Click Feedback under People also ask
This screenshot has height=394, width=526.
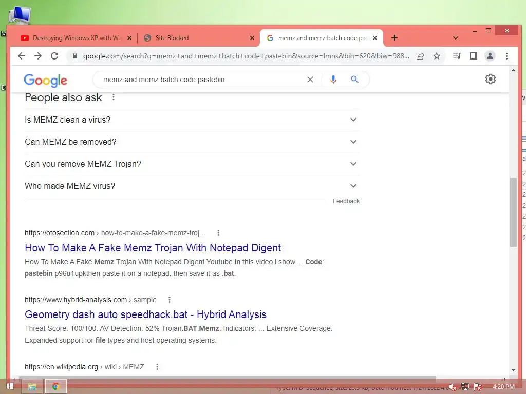pyautogui.click(x=346, y=201)
